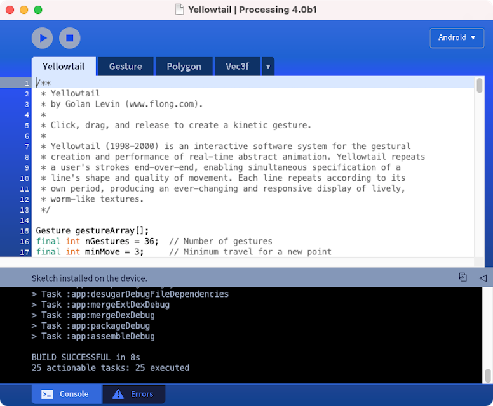Image resolution: width=493 pixels, height=406 pixels.
Task: Open the Polygon tab
Action: (184, 67)
